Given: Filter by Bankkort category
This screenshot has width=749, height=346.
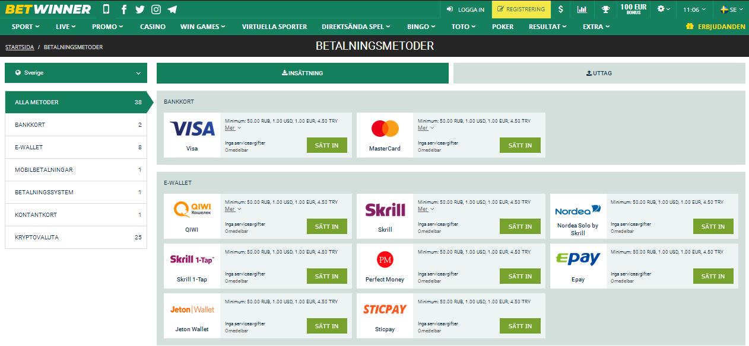Looking at the screenshot, I should coord(76,125).
